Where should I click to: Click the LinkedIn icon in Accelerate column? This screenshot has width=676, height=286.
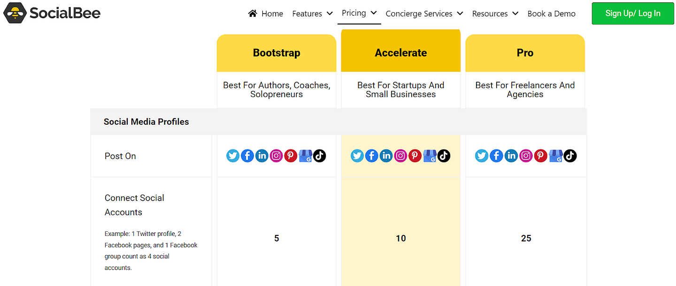[x=386, y=156]
